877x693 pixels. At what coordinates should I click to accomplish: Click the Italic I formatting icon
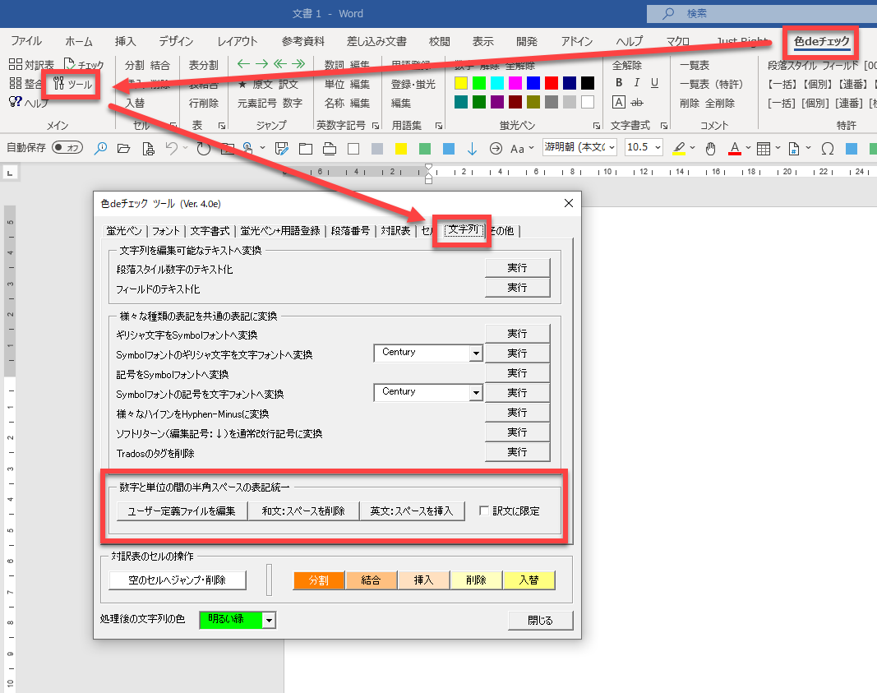(637, 83)
